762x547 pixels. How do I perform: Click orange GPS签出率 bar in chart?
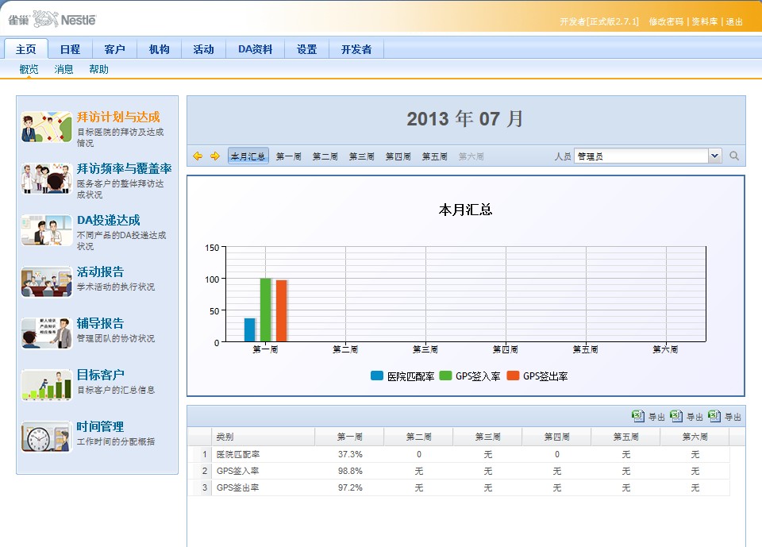click(281, 310)
